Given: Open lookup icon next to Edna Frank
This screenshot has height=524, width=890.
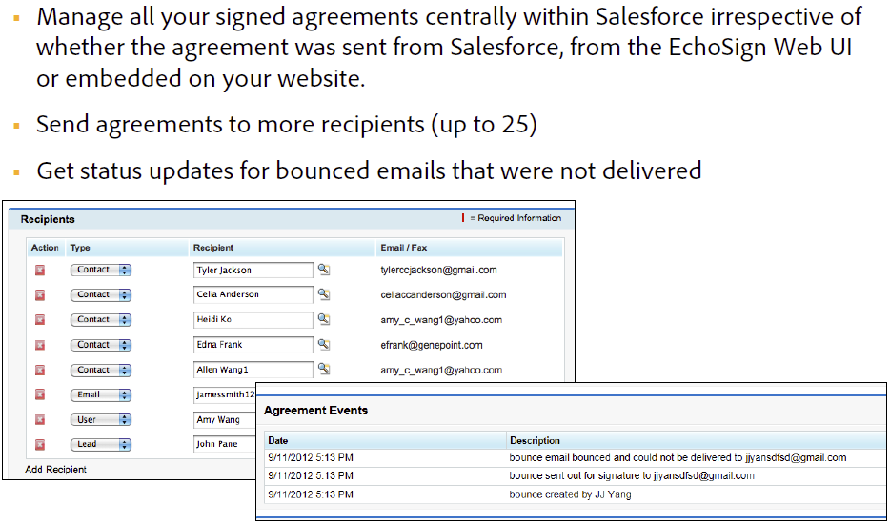Looking at the screenshot, I should point(324,344).
